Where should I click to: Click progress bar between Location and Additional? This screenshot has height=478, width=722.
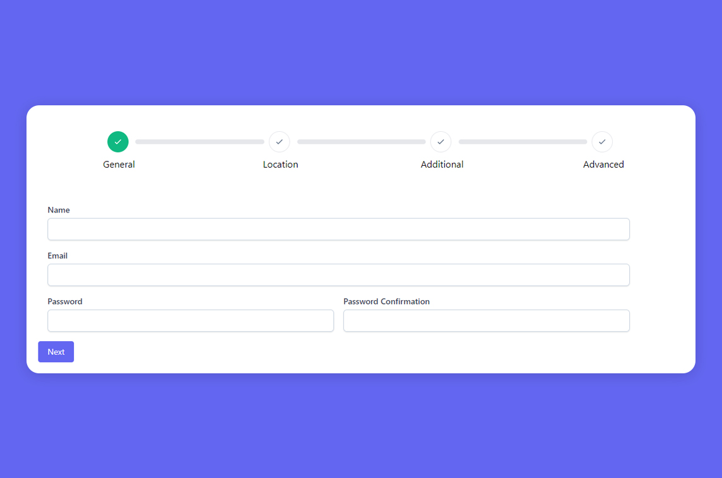[361, 142]
